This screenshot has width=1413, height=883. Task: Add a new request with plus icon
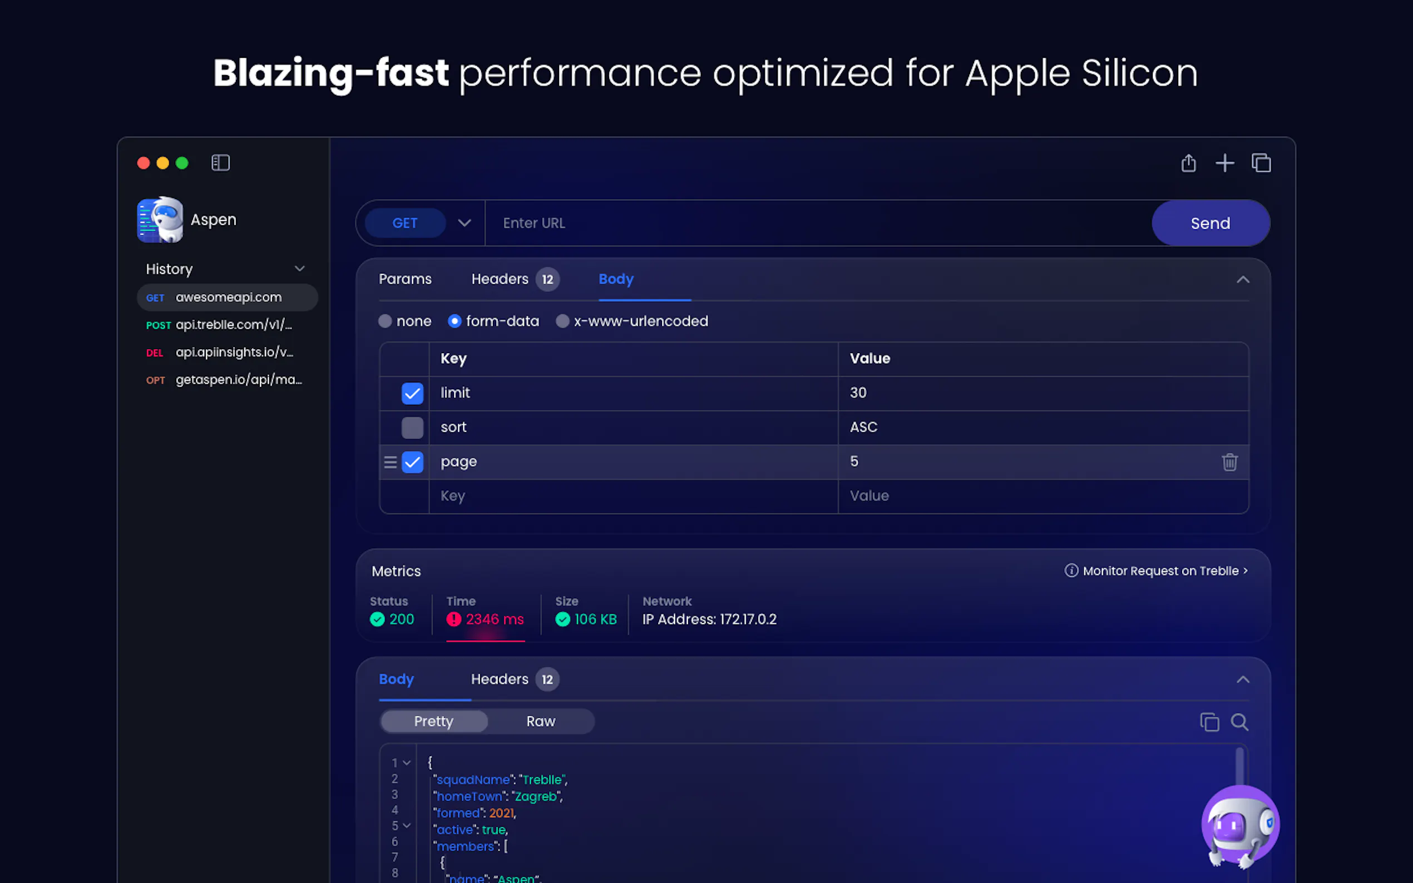coord(1224,163)
